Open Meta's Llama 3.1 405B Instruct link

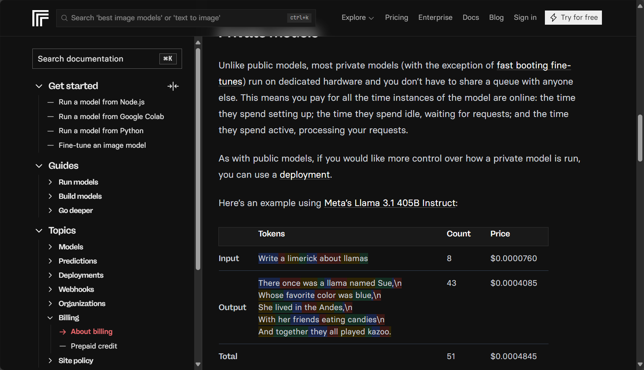[x=390, y=203]
